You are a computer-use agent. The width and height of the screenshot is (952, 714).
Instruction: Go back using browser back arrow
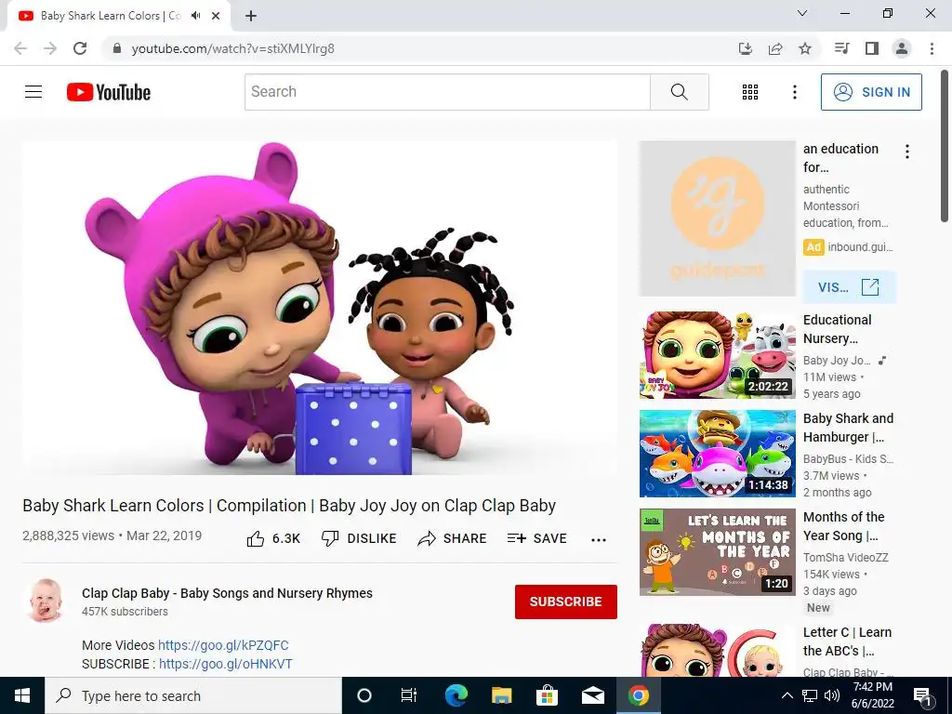coord(20,48)
